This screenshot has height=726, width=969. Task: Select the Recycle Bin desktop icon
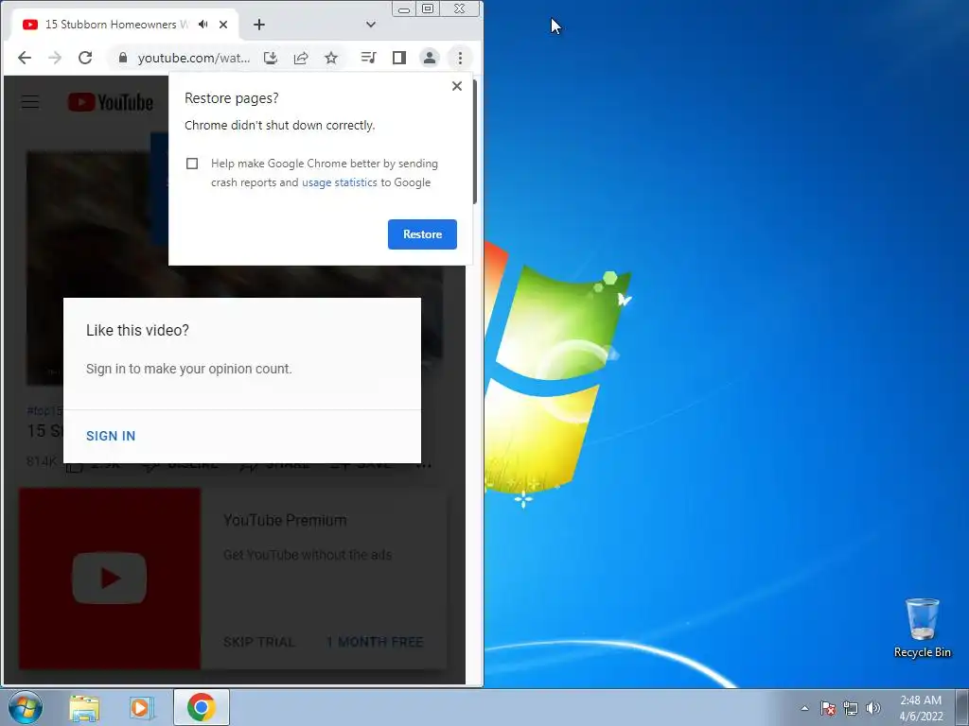[922, 628]
